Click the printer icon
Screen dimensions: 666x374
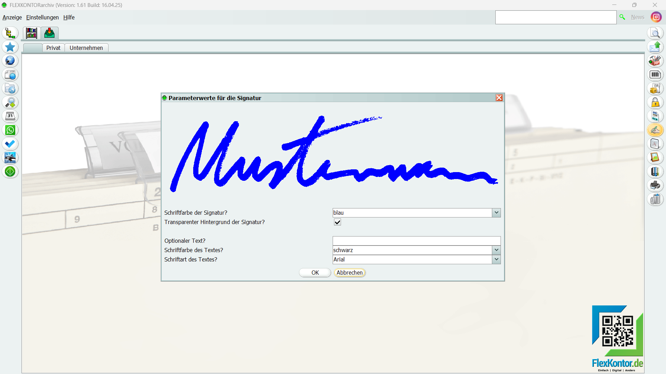click(x=655, y=186)
